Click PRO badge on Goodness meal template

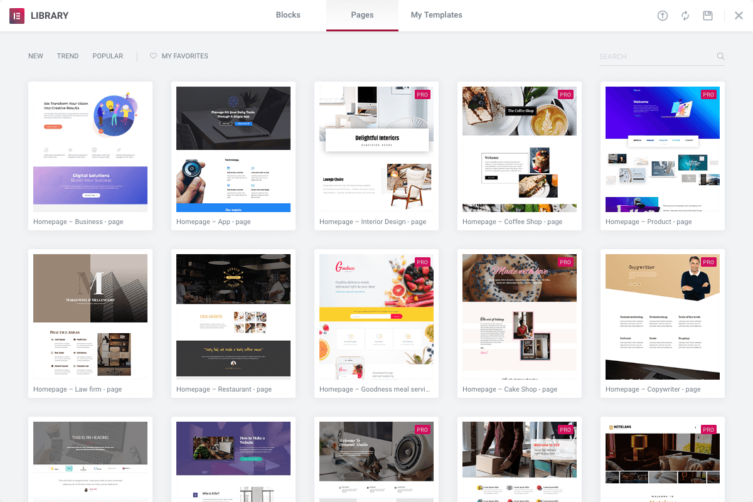pos(422,262)
